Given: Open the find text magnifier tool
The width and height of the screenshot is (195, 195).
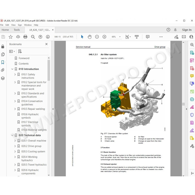Looking at the screenshot, I should 33,37.
